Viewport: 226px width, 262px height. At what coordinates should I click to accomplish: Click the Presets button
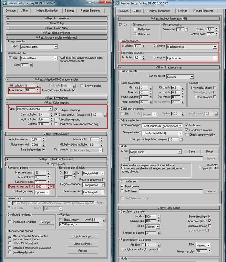point(83,251)
